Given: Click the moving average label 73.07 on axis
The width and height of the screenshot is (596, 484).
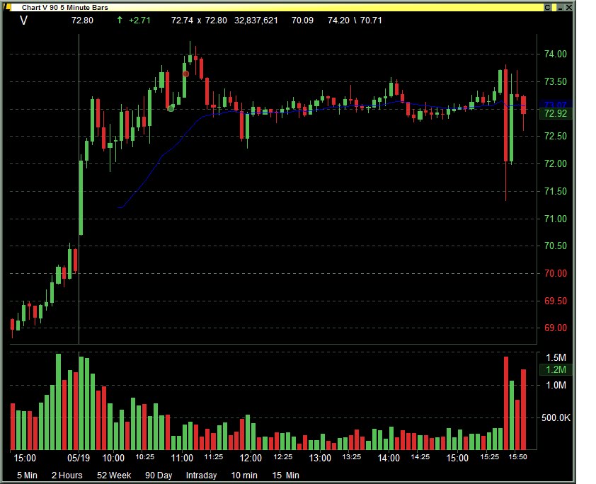Looking at the screenshot, I should click(x=556, y=105).
